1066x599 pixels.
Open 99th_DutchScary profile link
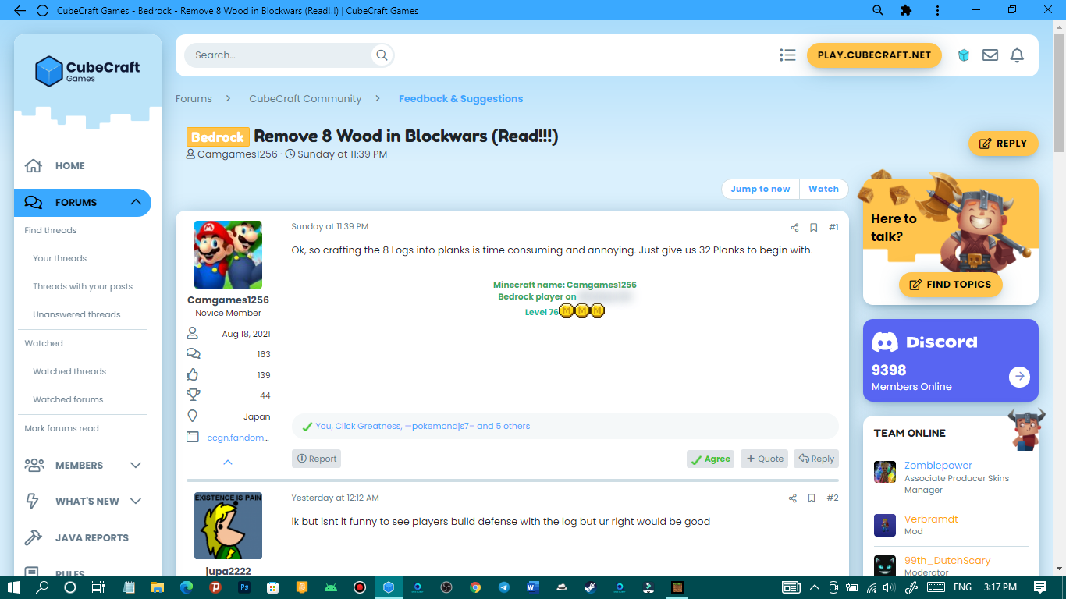point(947,561)
